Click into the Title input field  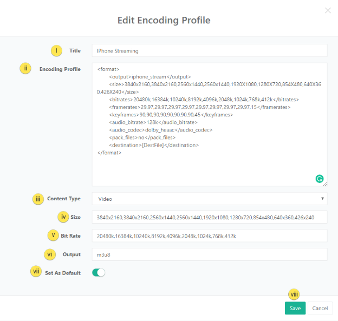209,51
